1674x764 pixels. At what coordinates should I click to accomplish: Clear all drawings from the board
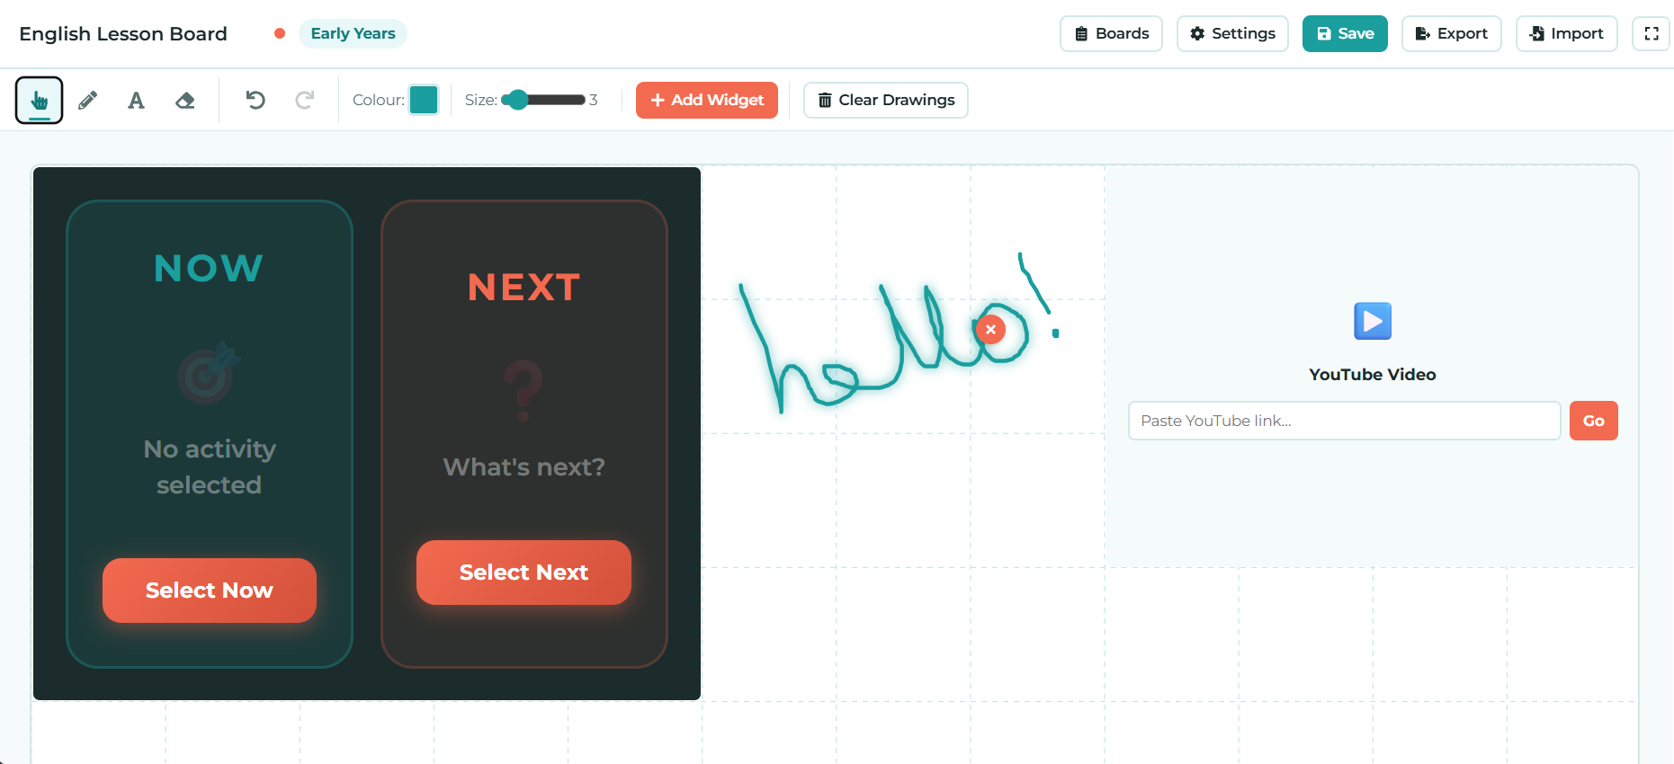(x=886, y=100)
